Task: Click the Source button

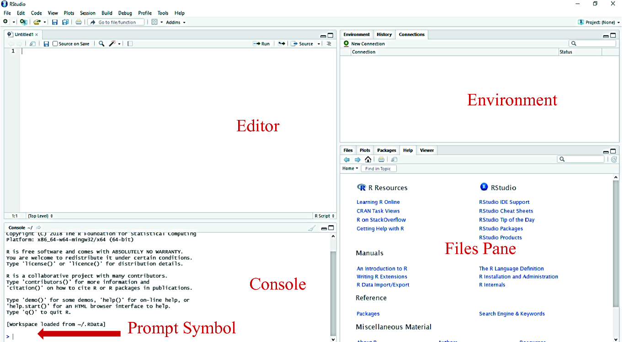Action: pyautogui.click(x=302, y=44)
